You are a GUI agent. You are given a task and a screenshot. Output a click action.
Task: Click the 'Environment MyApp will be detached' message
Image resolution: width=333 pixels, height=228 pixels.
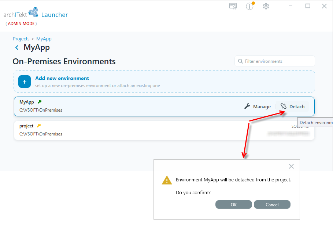[233, 180]
